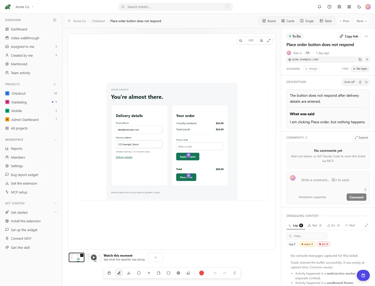Copy the acme.example.com URL

[x=360, y=60]
